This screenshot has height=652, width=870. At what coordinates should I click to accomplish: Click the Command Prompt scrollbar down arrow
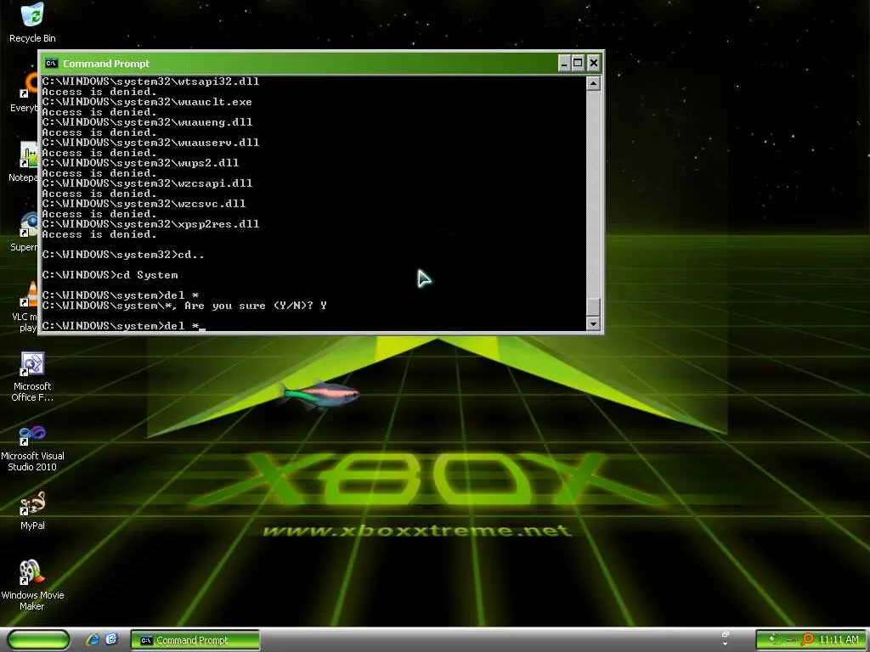[593, 323]
